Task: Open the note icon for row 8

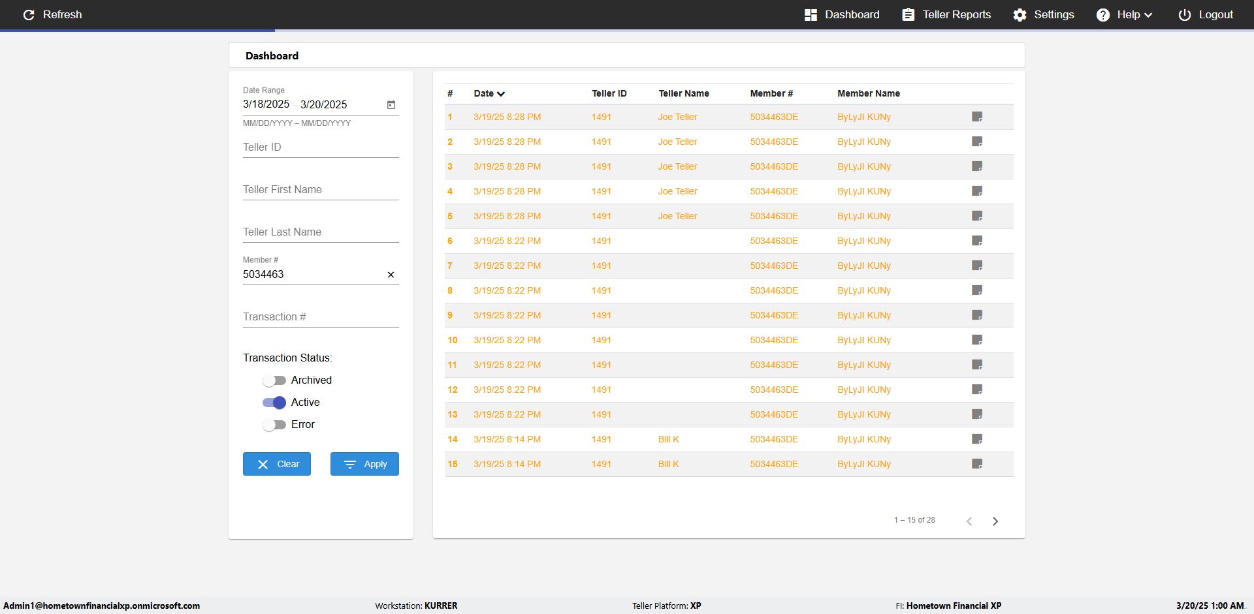Action: (977, 290)
